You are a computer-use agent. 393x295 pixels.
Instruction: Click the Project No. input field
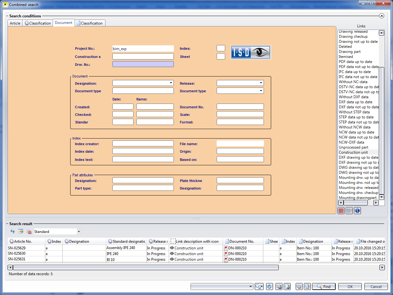[143, 49]
